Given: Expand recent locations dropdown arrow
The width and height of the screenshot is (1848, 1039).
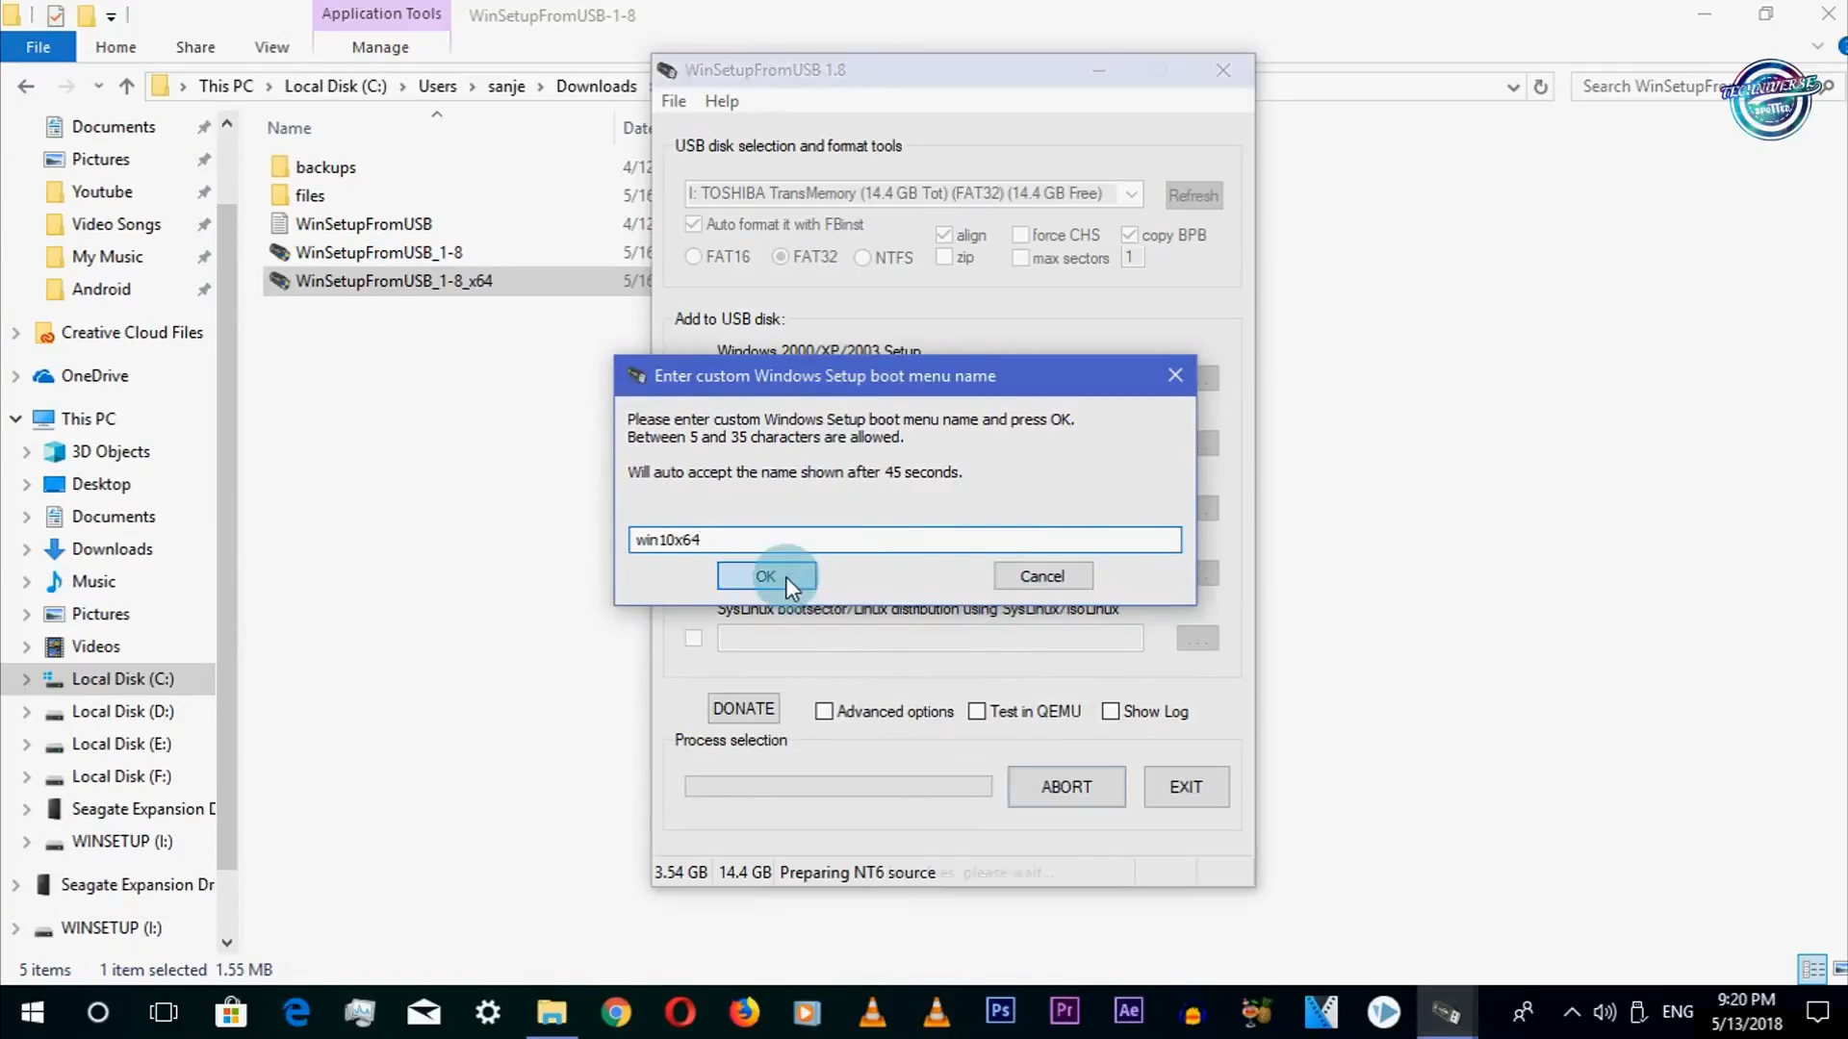Looking at the screenshot, I should 98,87.
